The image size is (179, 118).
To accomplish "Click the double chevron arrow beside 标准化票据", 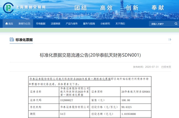I will [170, 40].
